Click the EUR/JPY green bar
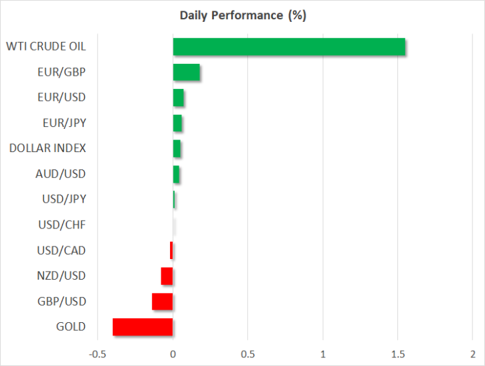 point(177,123)
